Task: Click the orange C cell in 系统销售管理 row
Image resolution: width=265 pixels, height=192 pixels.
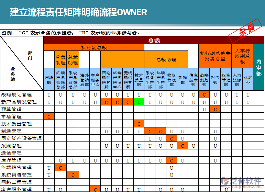Action: [73, 175]
